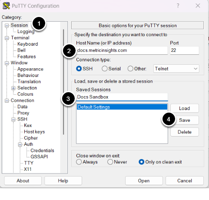Select Auth category in tree
The width and height of the screenshot is (209, 200).
29,144
